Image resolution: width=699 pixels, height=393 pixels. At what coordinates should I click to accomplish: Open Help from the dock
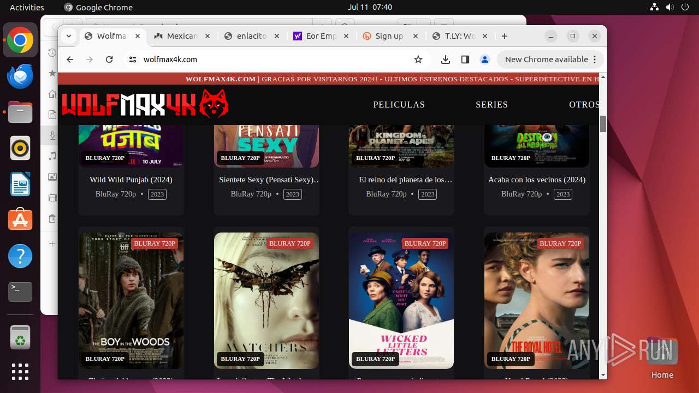pyautogui.click(x=20, y=256)
